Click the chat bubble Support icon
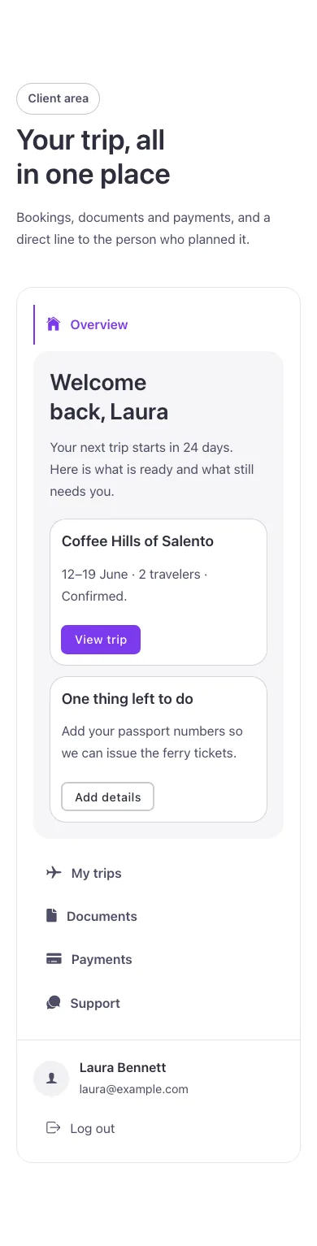The height and width of the screenshot is (1246, 317). [54, 1003]
